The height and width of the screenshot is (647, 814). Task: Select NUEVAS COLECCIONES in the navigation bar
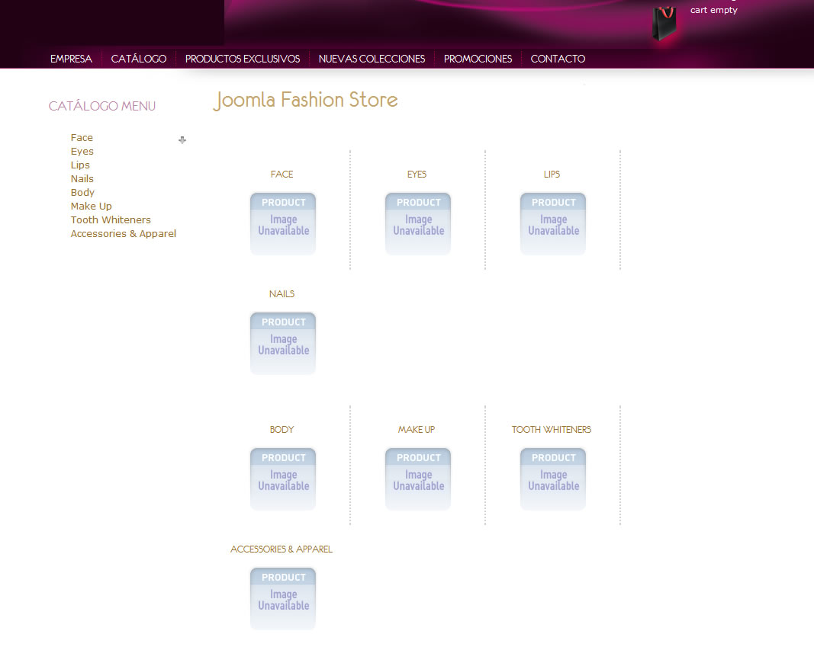click(x=372, y=59)
